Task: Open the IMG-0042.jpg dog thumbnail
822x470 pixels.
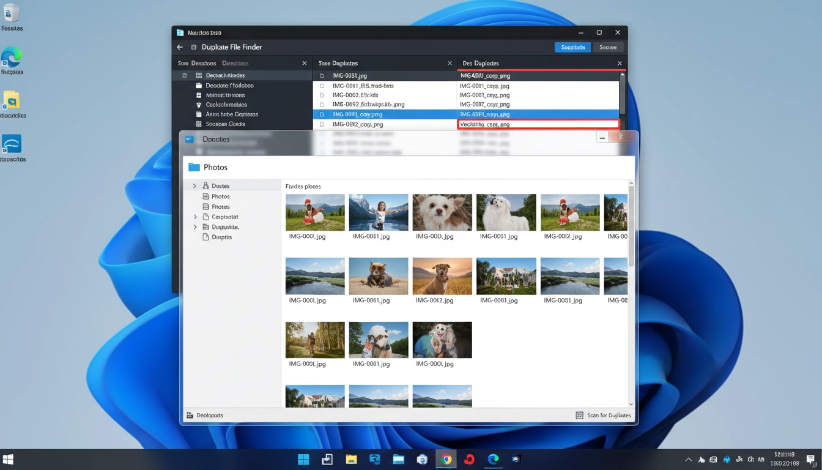Action: click(442, 275)
